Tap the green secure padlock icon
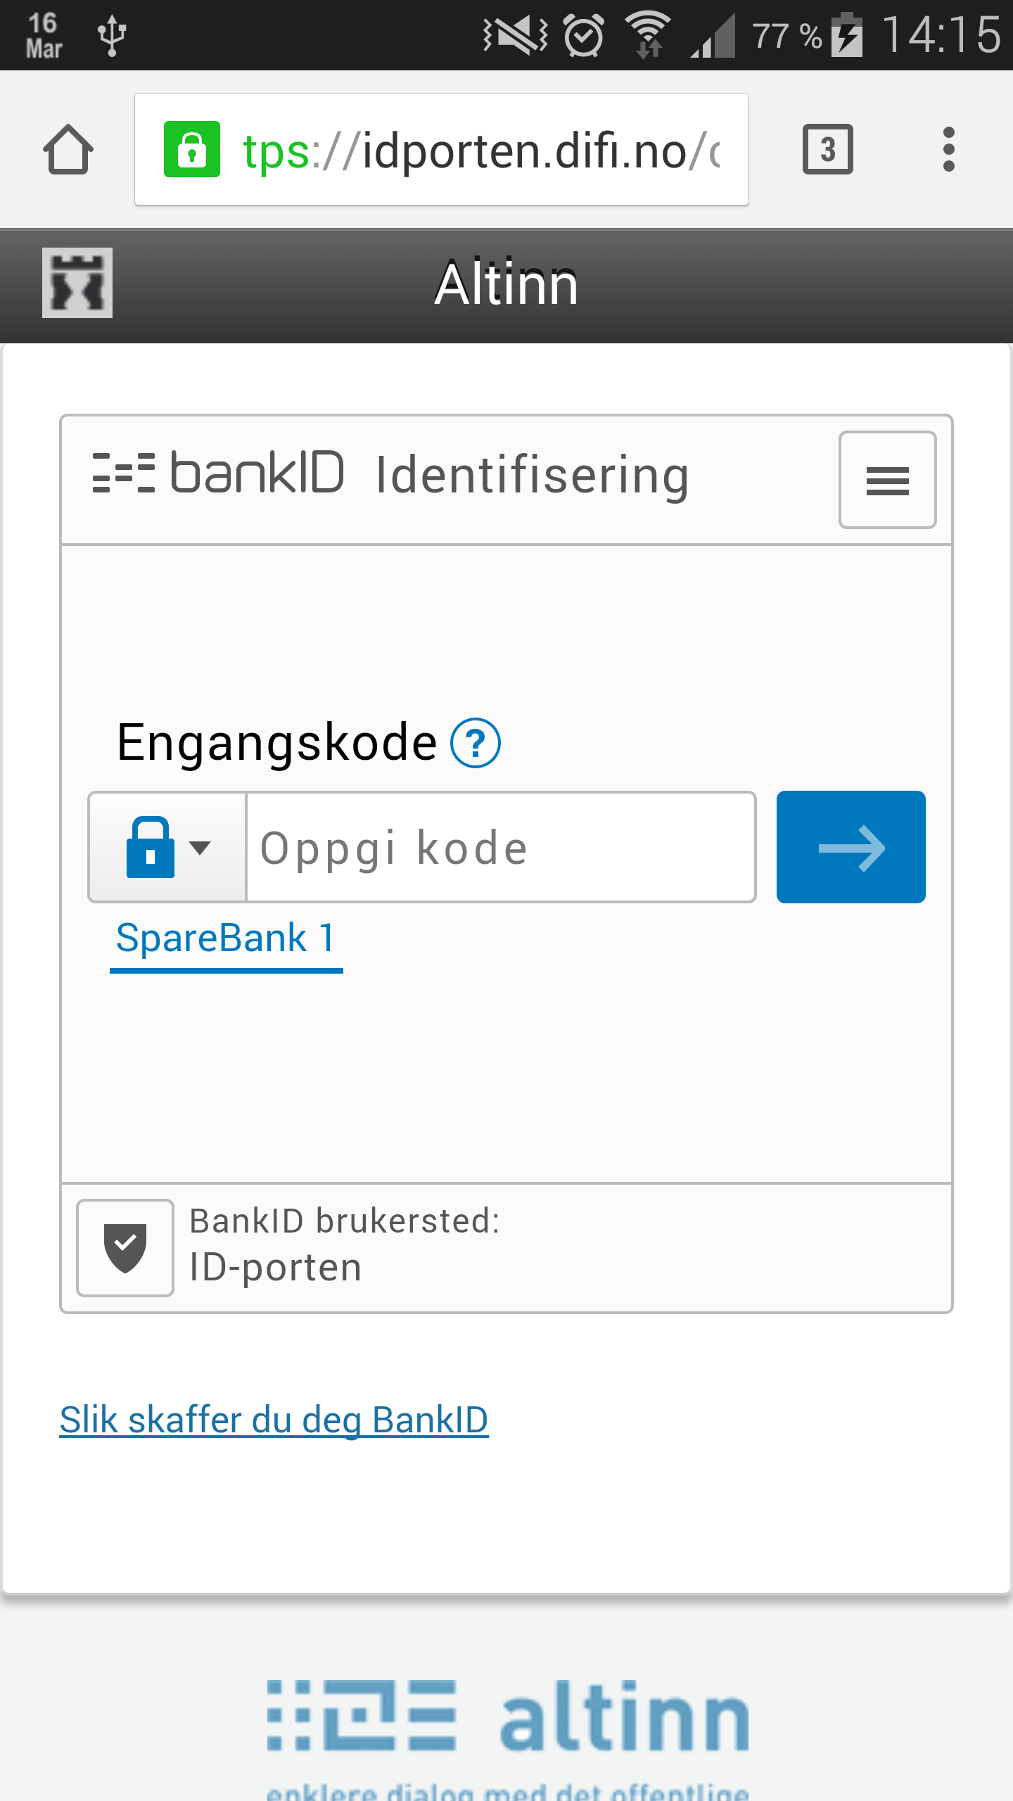Screen dimensions: 1013x1801 point(192,149)
